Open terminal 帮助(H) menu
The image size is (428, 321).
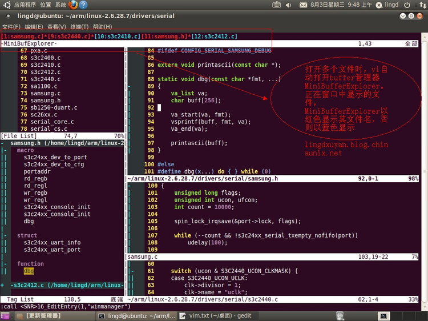[x=102, y=26]
